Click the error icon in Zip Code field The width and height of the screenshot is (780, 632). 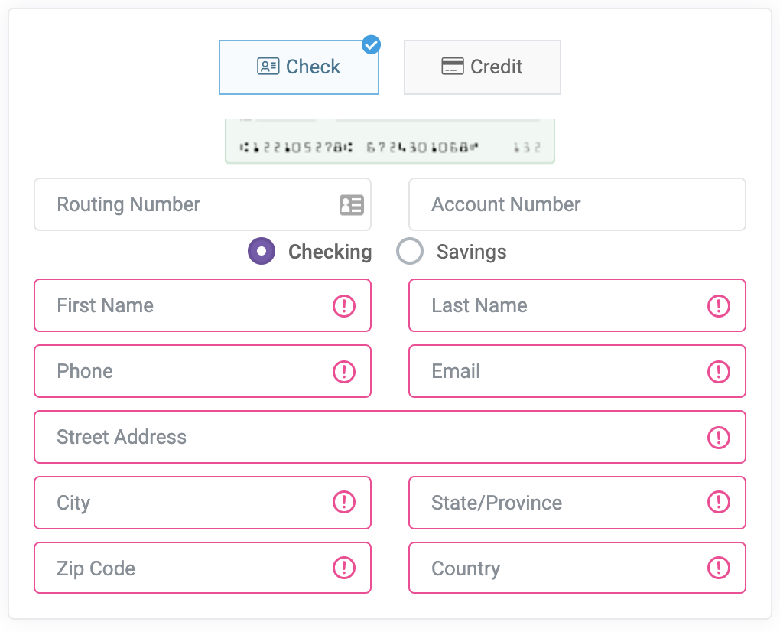tap(344, 568)
